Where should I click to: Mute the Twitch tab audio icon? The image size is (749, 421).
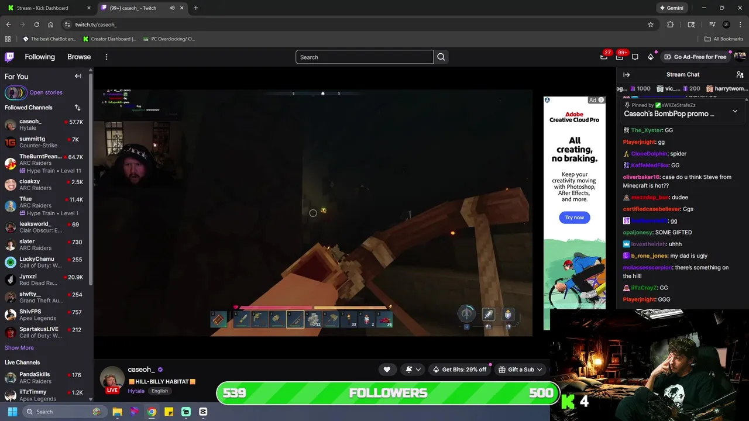click(x=172, y=8)
